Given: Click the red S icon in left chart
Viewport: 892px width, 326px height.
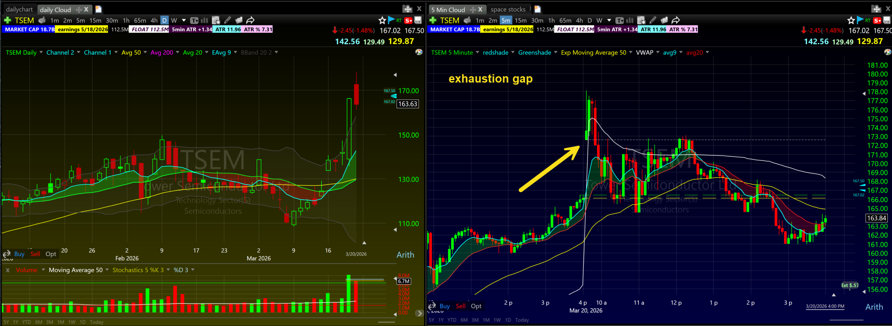Looking at the screenshot, I should point(408,20).
